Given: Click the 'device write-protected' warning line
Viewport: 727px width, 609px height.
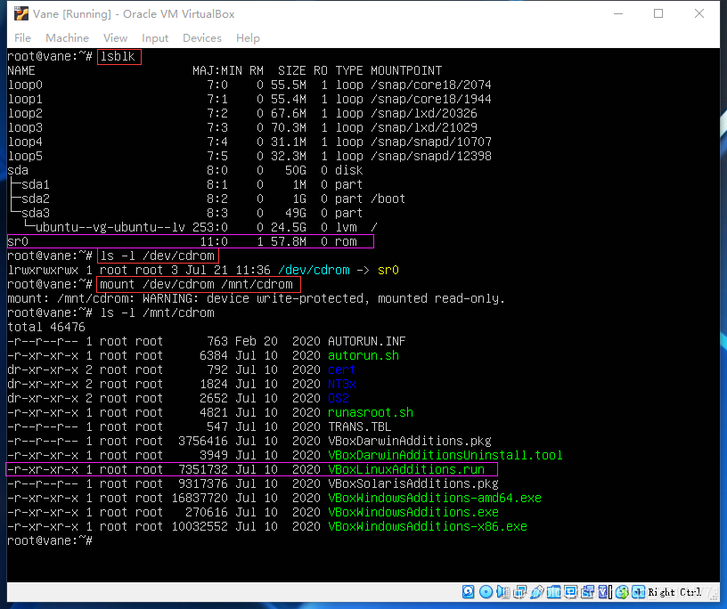Looking at the screenshot, I should tap(256, 298).
